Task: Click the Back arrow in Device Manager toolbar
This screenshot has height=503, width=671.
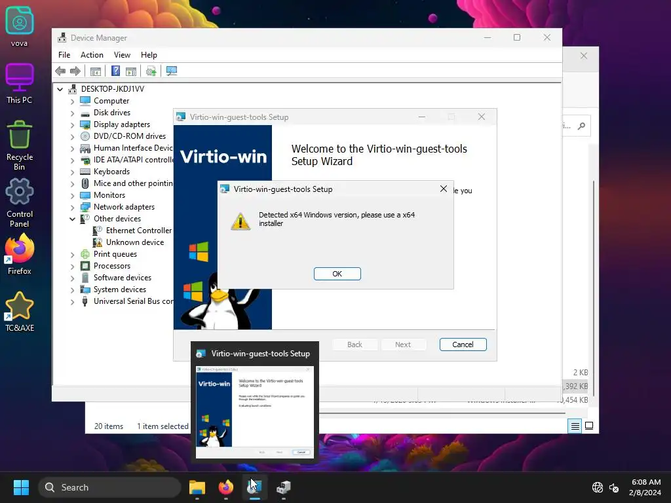Action: [x=60, y=71]
